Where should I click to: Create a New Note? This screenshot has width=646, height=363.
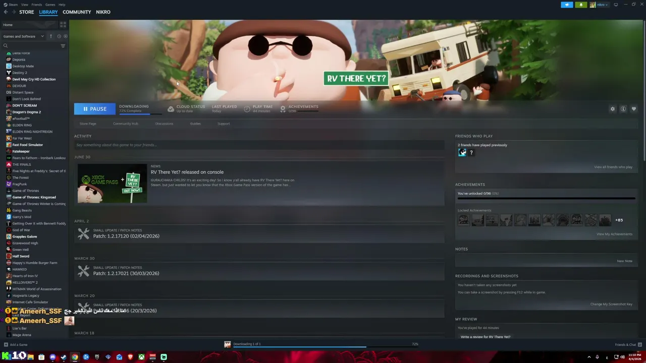tap(624, 261)
